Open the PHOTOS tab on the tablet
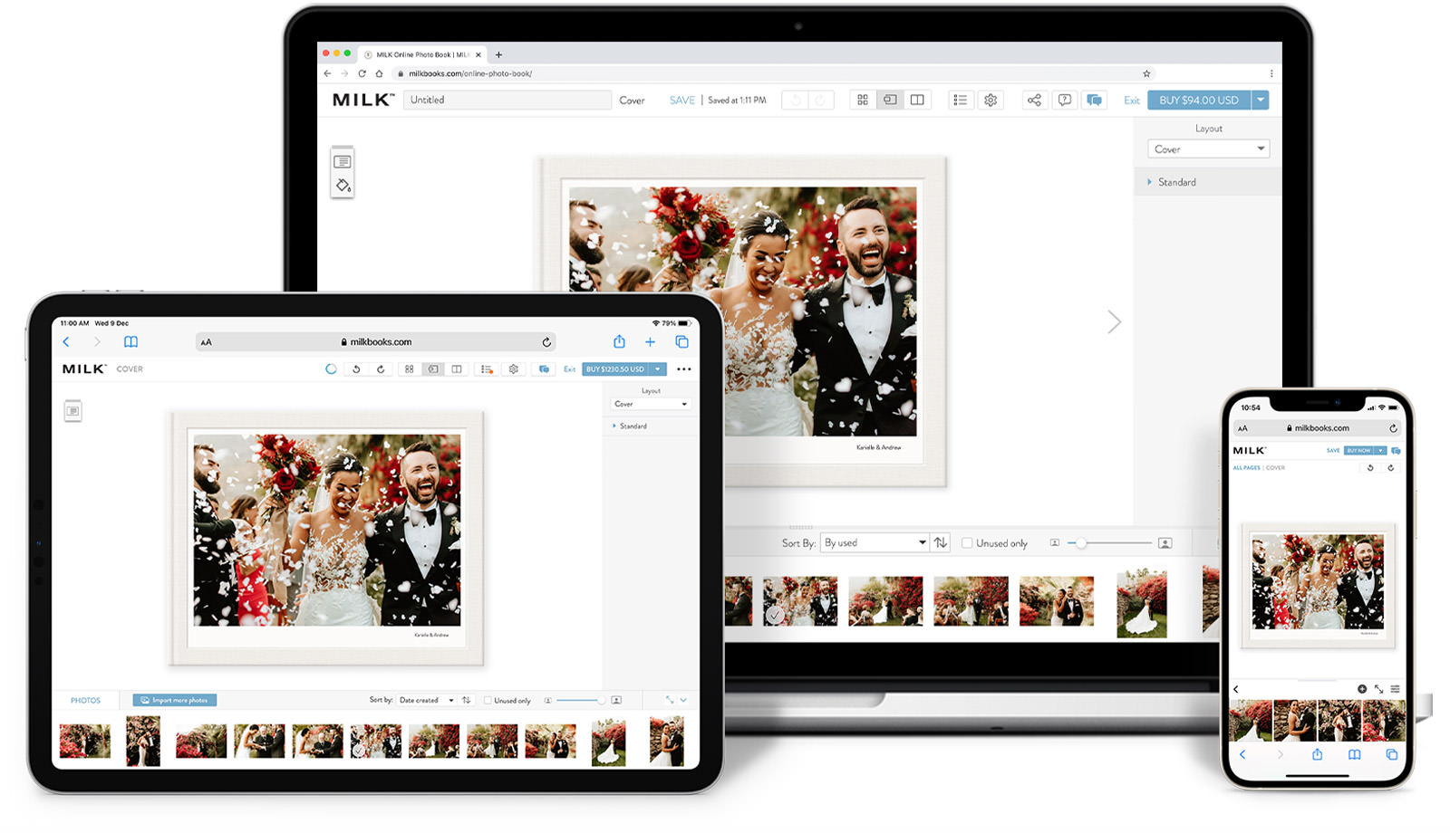The height and width of the screenshot is (833, 1450). click(x=85, y=700)
